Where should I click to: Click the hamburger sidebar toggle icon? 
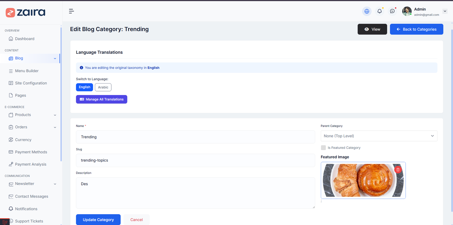[71, 11]
